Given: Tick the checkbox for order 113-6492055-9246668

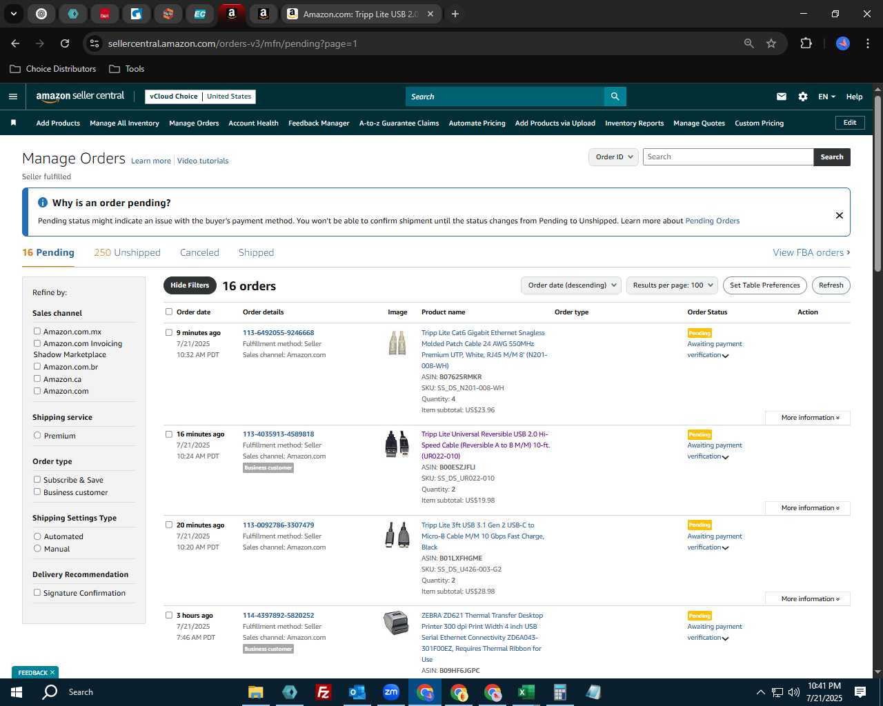Looking at the screenshot, I should pos(169,332).
